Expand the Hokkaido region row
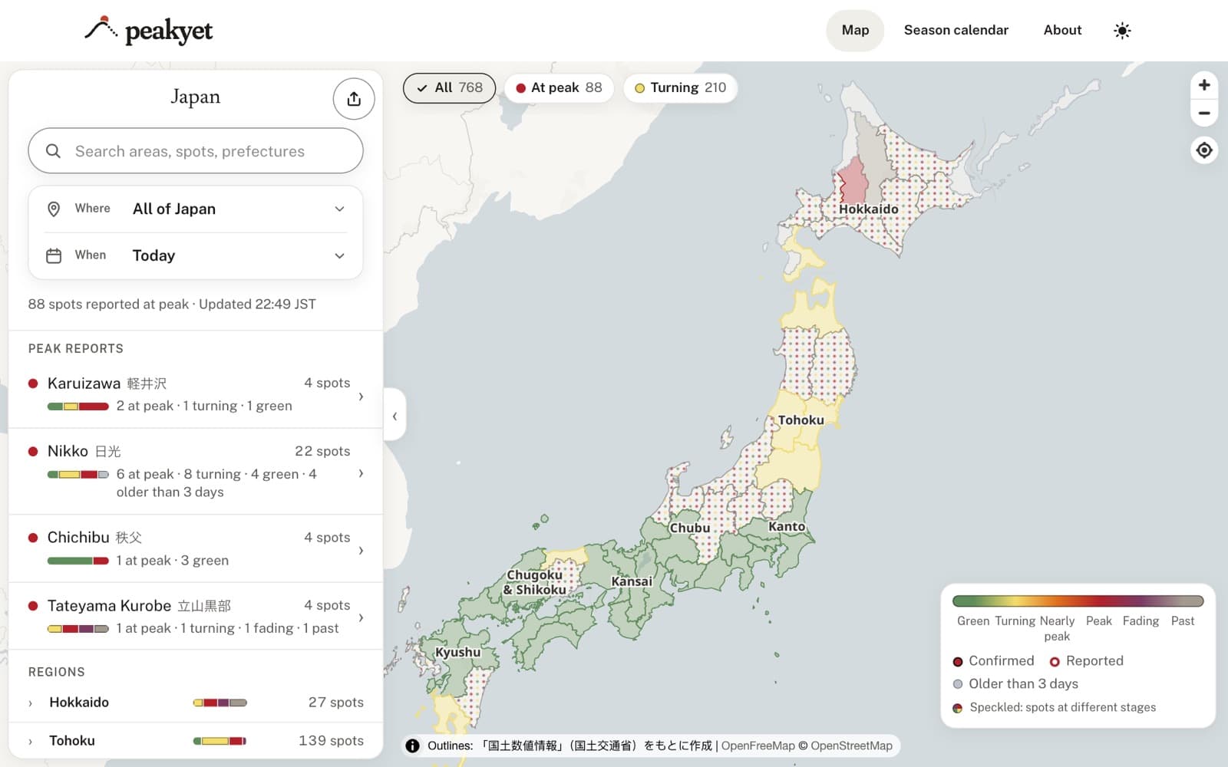The height and width of the screenshot is (767, 1228). pyautogui.click(x=196, y=703)
